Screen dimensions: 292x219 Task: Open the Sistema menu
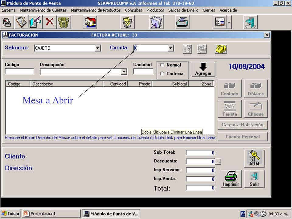(x=9, y=10)
